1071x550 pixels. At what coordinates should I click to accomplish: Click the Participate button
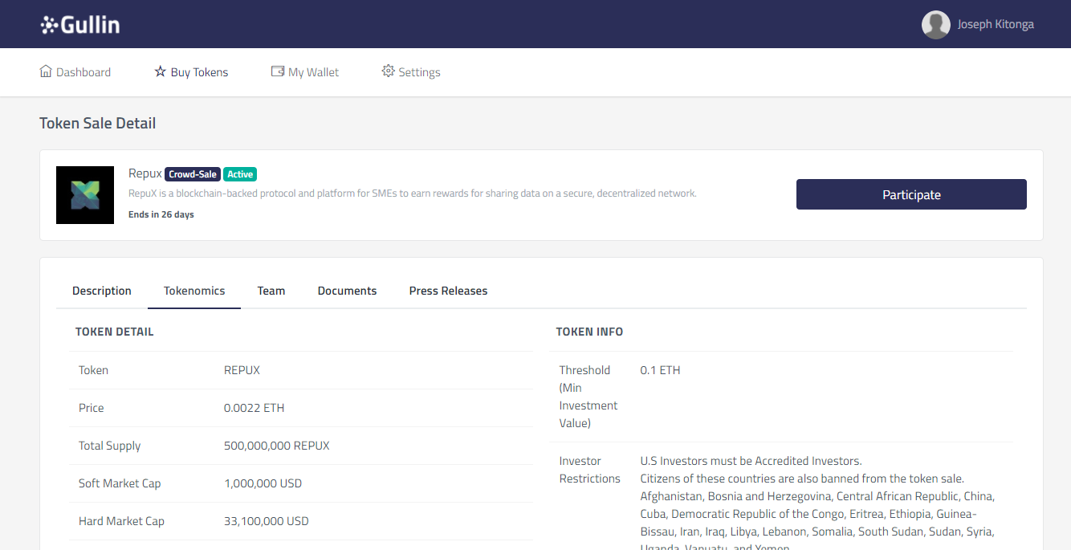pos(911,194)
